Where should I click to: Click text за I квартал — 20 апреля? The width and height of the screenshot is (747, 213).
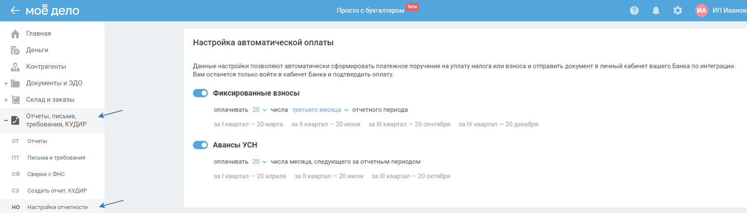(250, 176)
